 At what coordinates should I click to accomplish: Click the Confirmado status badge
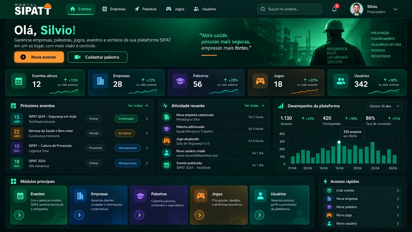pos(126,119)
